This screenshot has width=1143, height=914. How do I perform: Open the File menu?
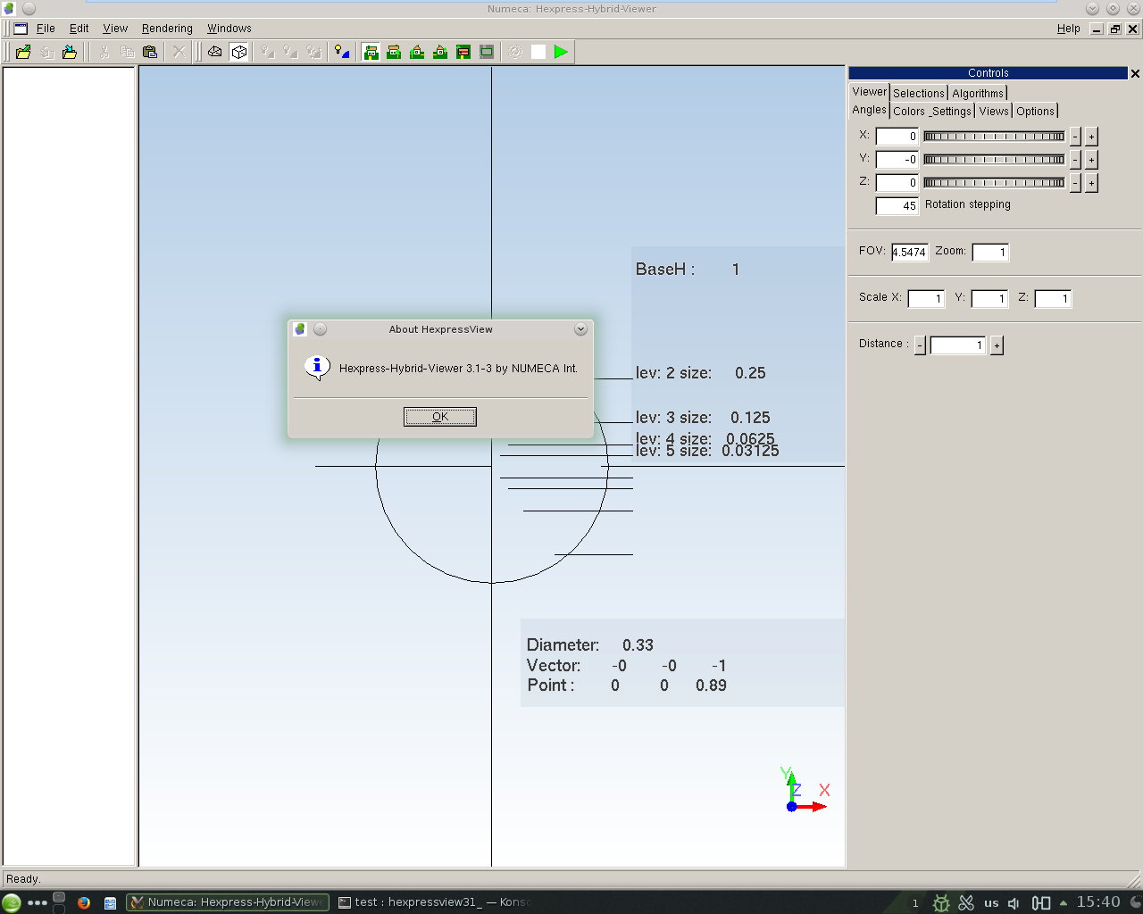pyautogui.click(x=46, y=29)
